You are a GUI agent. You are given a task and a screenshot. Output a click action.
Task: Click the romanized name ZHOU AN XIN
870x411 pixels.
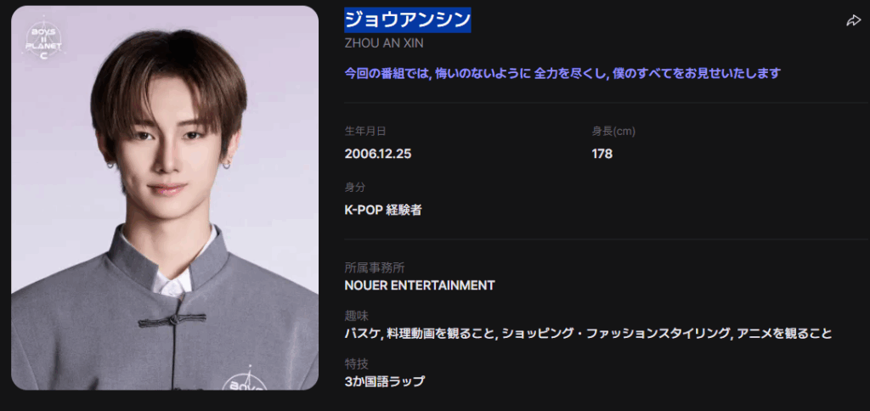tap(384, 43)
